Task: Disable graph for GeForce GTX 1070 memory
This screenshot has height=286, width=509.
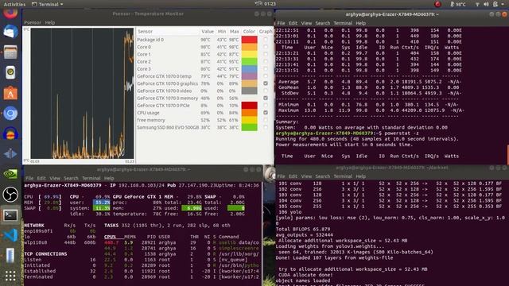Action: tap(266, 98)
